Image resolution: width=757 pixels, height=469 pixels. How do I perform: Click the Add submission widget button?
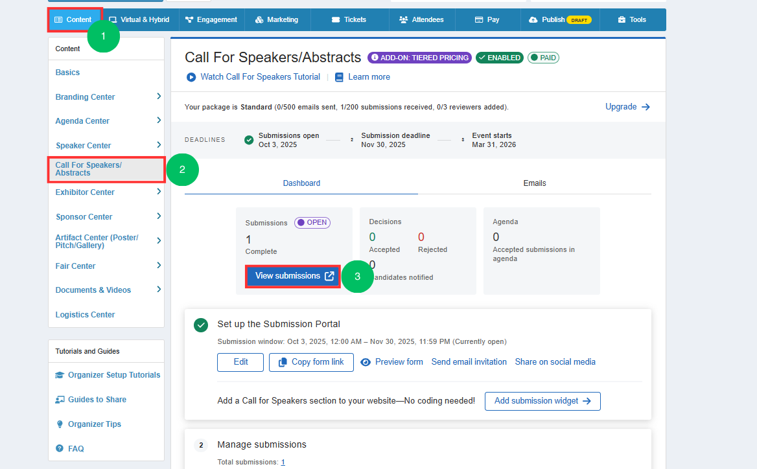(x=542, y=401)
